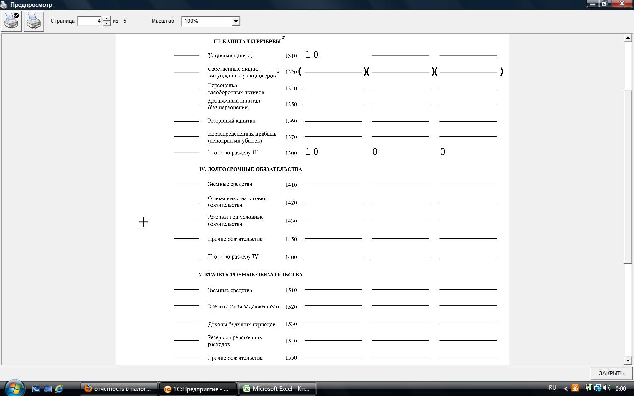This screenshot has width=634, height=396.
Task: Switch to the Firefox taskbar window
Action: pos(119,389)
